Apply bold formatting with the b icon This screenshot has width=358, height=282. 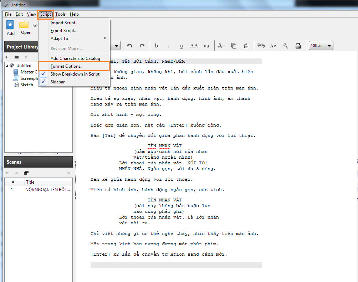tap(156, 46)
